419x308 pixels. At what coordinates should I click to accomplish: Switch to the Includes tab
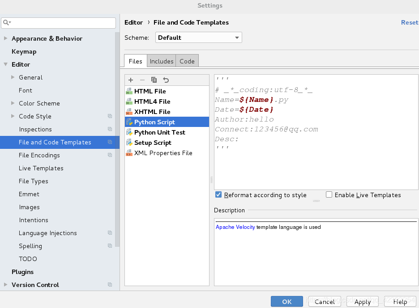[162, 61]
